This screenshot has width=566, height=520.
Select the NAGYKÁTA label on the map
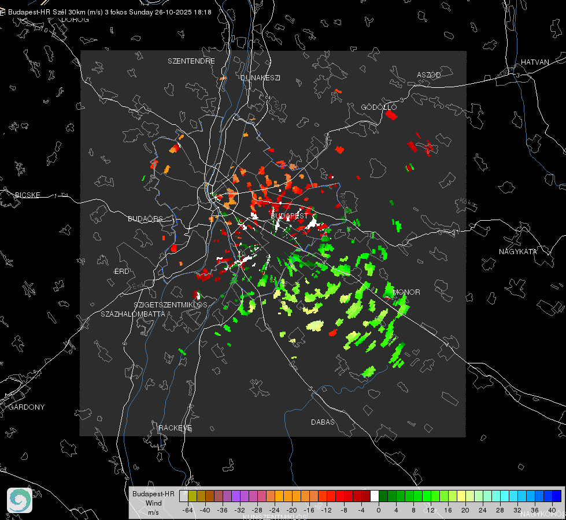click(x=517, y=251)
